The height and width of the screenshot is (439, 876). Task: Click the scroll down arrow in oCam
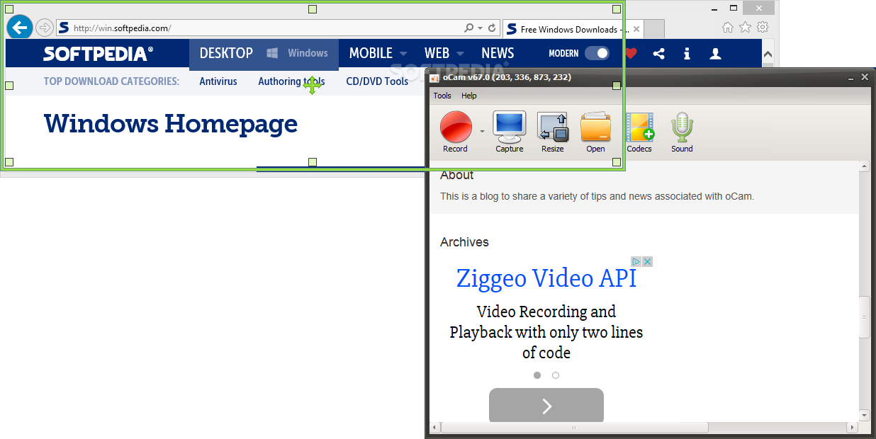865,415
